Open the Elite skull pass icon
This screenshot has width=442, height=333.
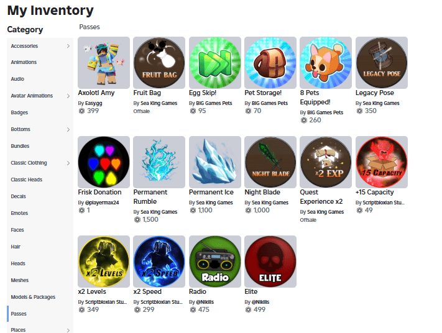click(270, 262)
